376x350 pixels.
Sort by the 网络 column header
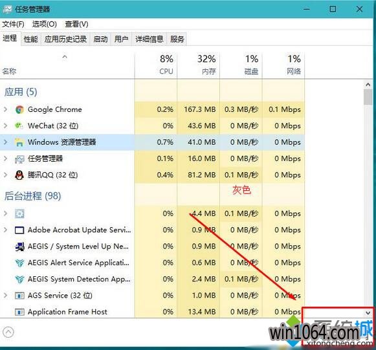283,65
